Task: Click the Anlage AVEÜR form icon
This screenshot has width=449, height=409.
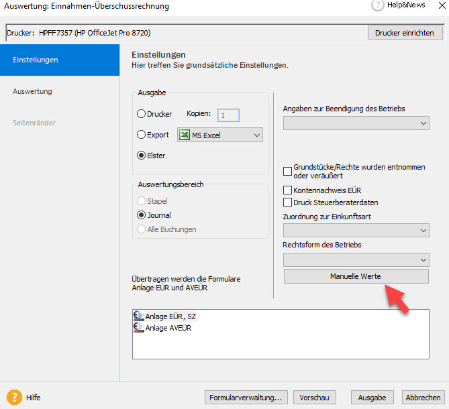Action: click(139, 327)
